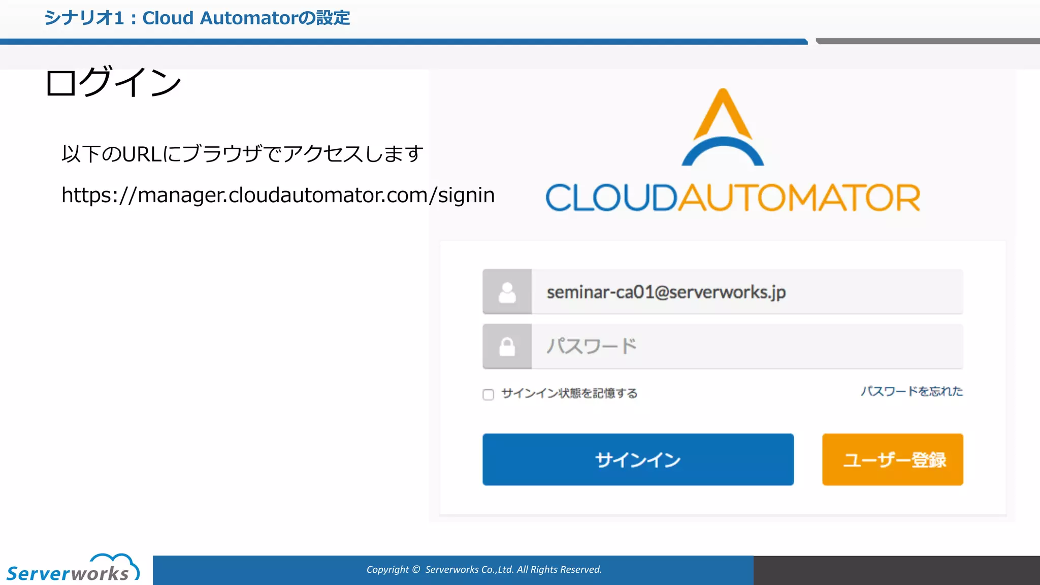
Task: Click the https://manager.cloudautomator.com/signin URL text
Action: pos(278,196)
